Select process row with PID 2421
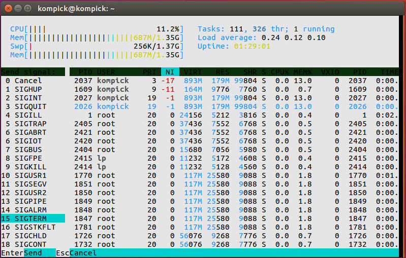The image size is (406, 258). [234, 132]
